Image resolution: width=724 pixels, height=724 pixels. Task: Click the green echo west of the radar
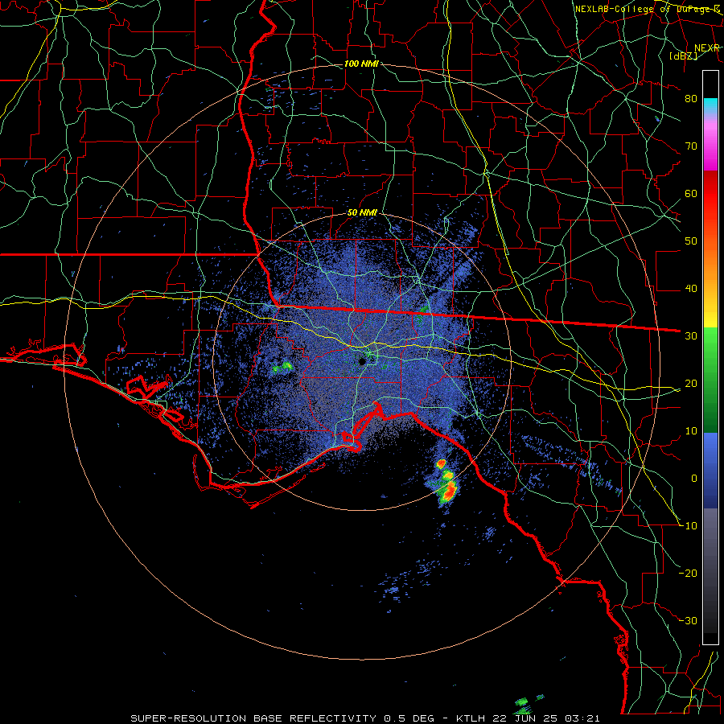pos(282,368)
